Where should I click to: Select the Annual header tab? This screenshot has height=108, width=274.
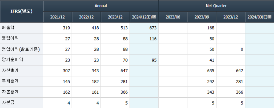[x=101, y=6]
